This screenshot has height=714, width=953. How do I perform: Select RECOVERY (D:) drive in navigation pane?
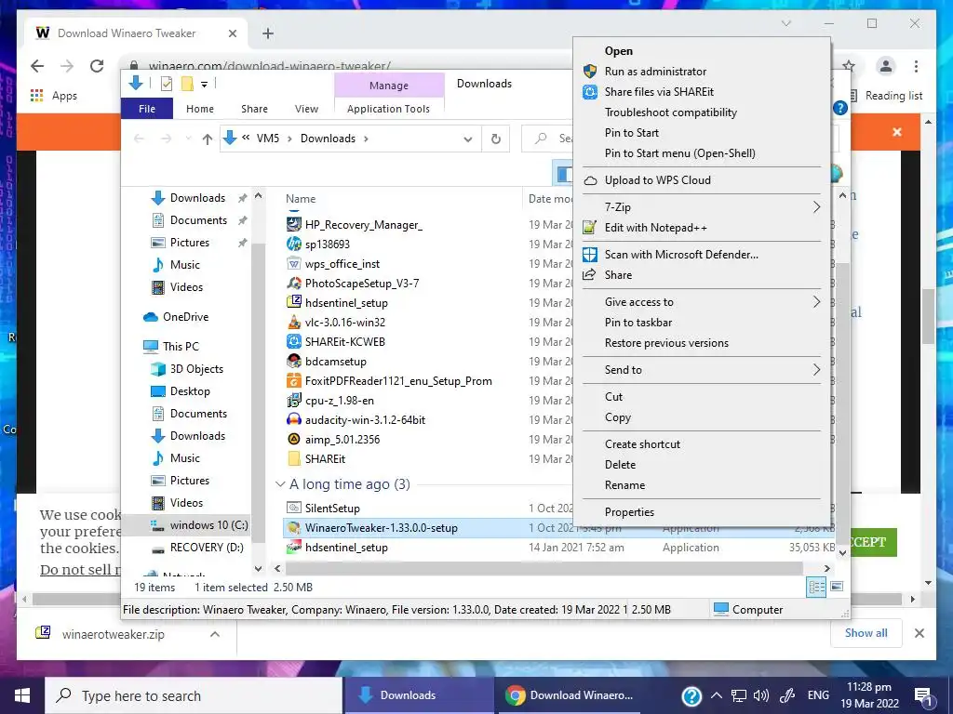[x=207, y=548]
